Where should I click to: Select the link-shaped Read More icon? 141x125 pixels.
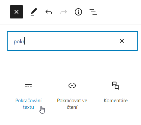72,85
